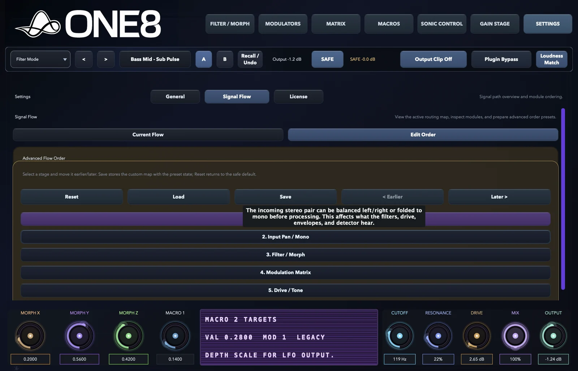This screenshot has height=371, width=578.
Task: Click the MORPH Y value field 0.5600
Action: 79,359
